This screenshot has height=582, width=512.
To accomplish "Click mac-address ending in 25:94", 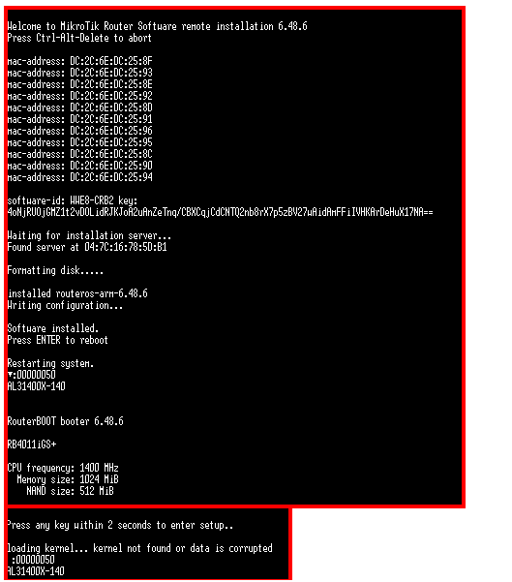I will click(x=79, y=177).
